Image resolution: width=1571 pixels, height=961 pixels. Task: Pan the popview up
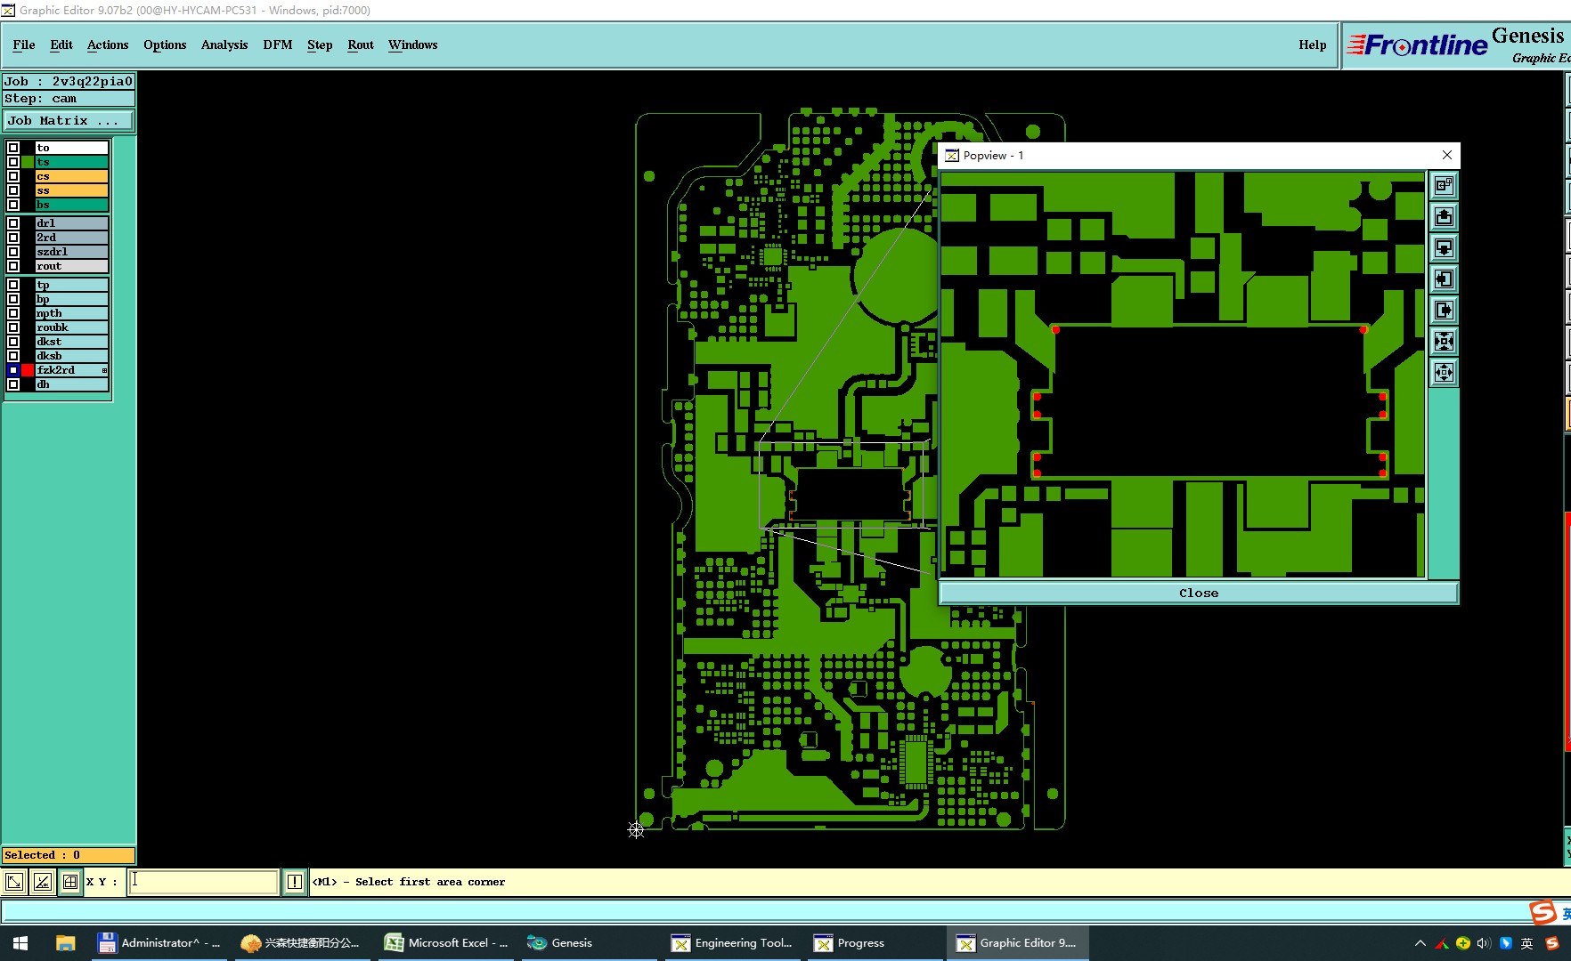coord(1444,217)
